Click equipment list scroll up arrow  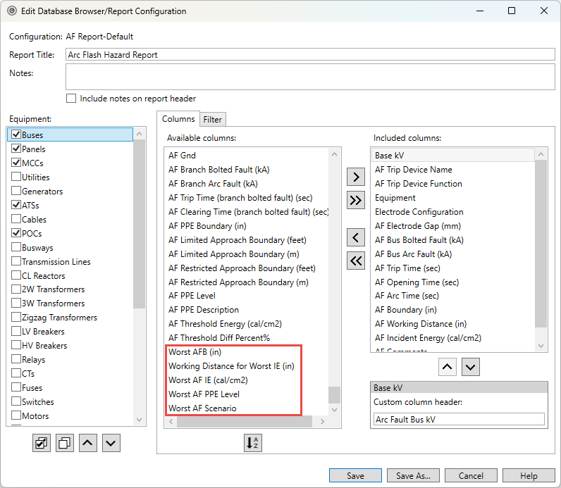139,134
